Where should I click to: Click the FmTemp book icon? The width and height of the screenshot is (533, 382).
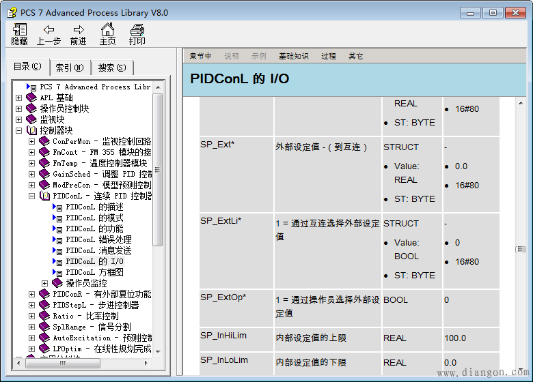44,163
